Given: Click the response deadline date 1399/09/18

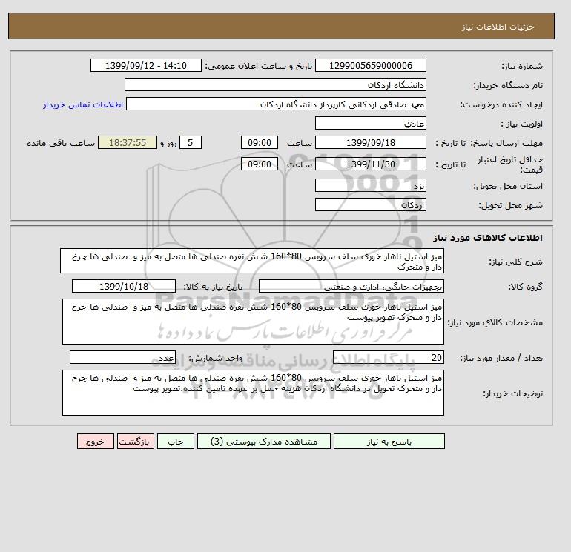Looking at the screenshot, I should click(370, 143).
